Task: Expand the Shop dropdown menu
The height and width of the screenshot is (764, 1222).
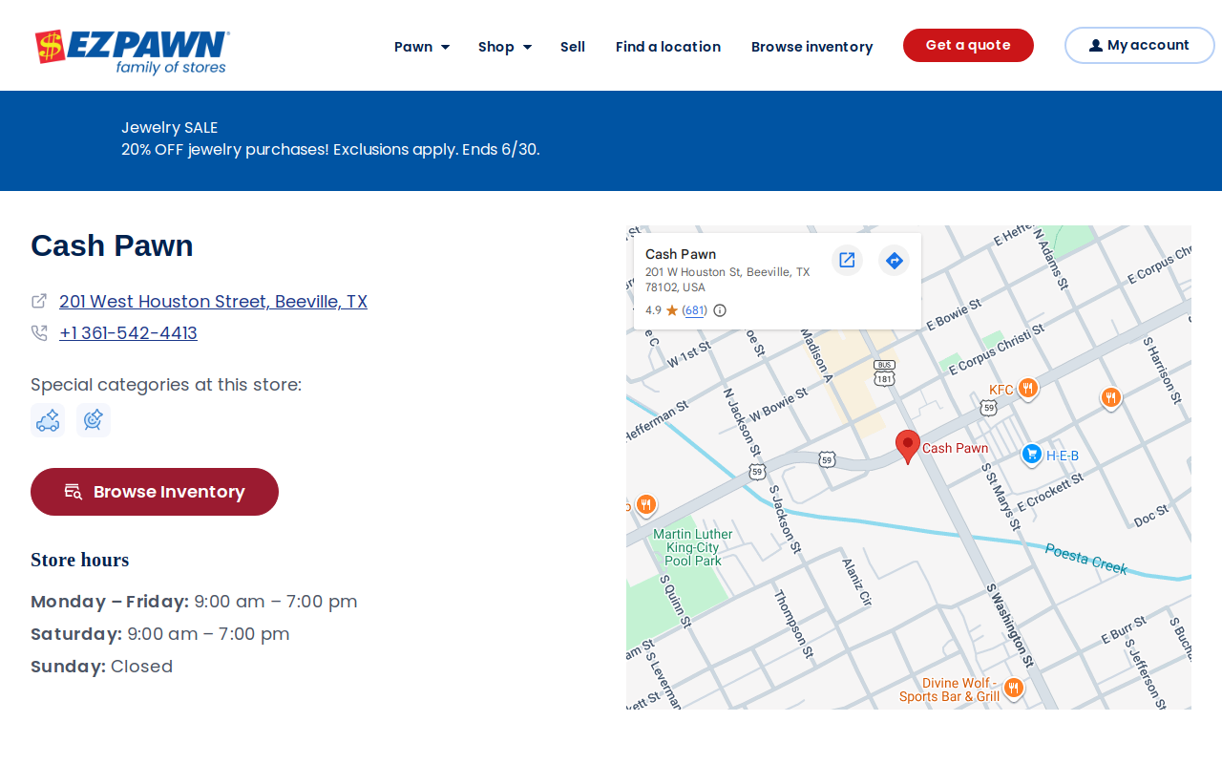Action: [x=505, y=47]
